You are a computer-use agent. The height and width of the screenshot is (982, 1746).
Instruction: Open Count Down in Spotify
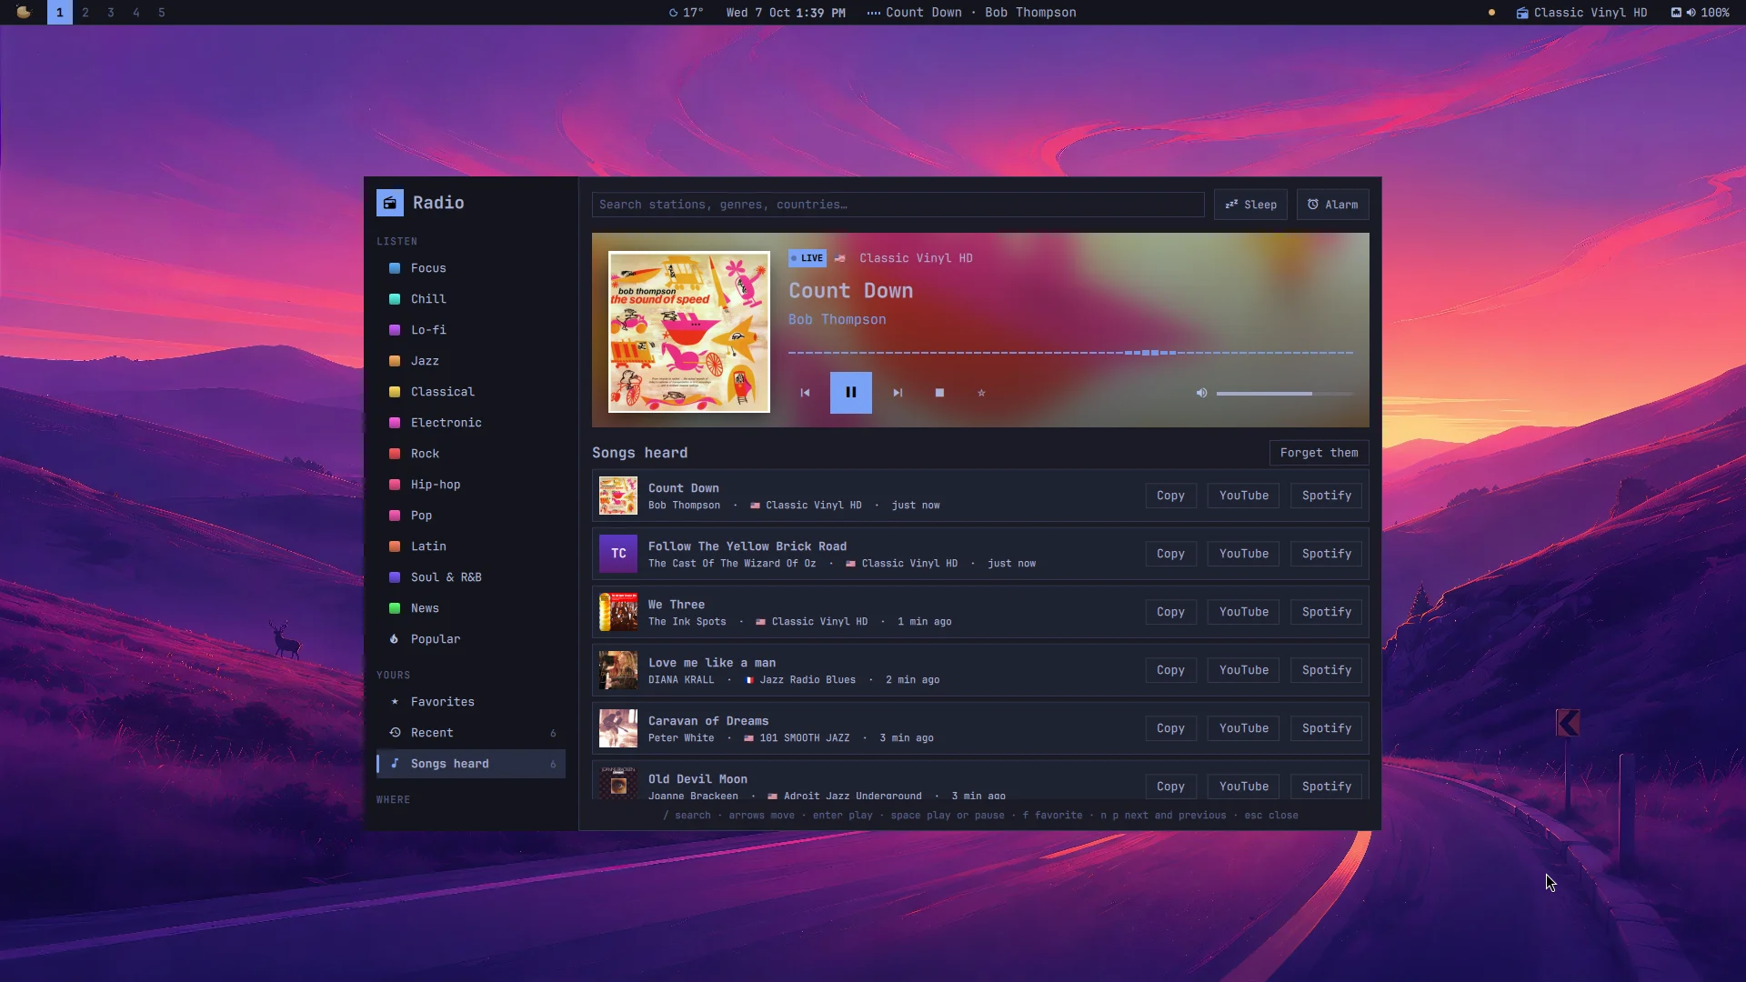[1326, 496]
